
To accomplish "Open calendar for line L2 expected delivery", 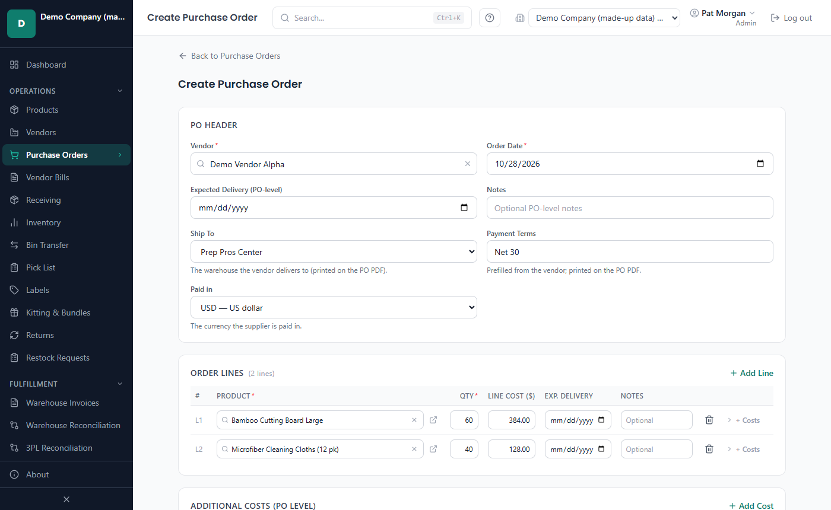I will point(601,449).
